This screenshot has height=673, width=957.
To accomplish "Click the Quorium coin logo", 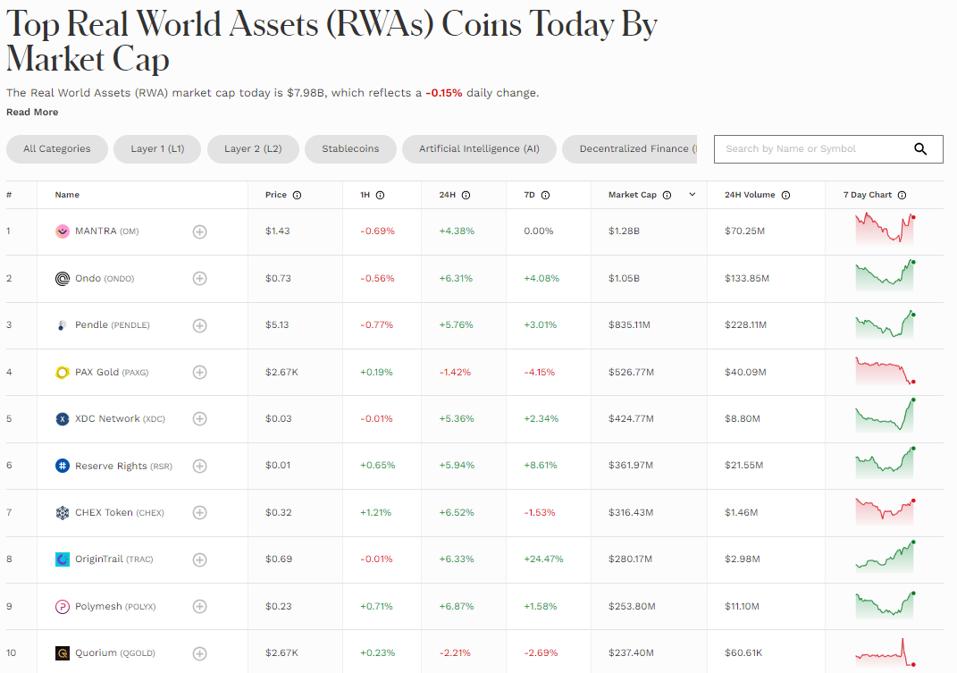I will (x=63, y=653).
